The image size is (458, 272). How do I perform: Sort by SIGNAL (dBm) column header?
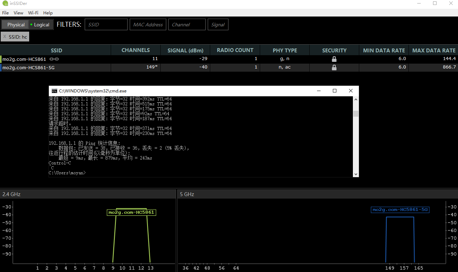(x=185, y=50)
